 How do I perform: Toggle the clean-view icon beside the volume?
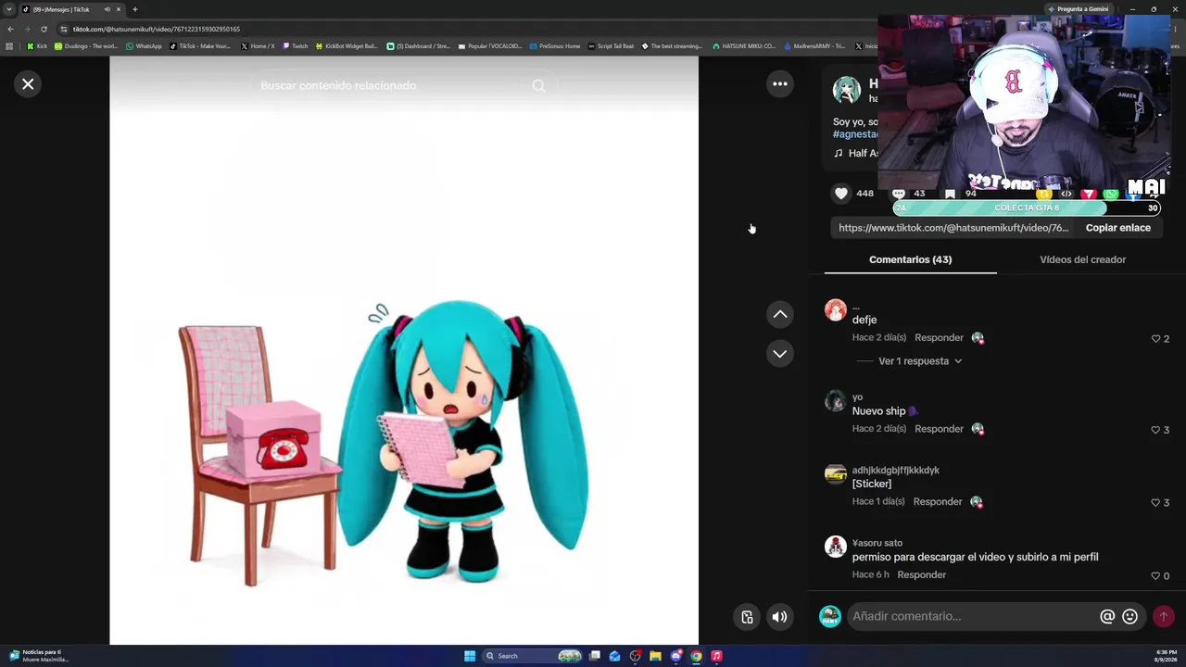point(747,617)
